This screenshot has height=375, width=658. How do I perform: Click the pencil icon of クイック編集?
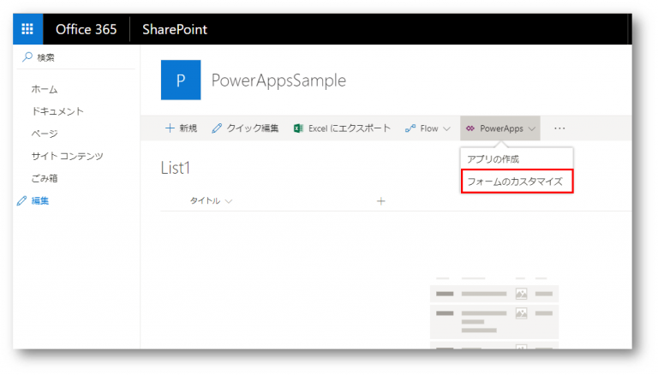pyautogui.click(x=217, y=128)
